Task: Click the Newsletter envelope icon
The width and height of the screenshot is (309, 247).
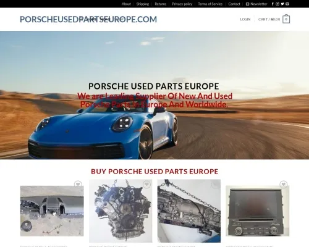Action: (247, 4)
